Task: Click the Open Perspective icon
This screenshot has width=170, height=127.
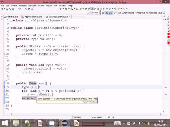Action: click(103, 13)
